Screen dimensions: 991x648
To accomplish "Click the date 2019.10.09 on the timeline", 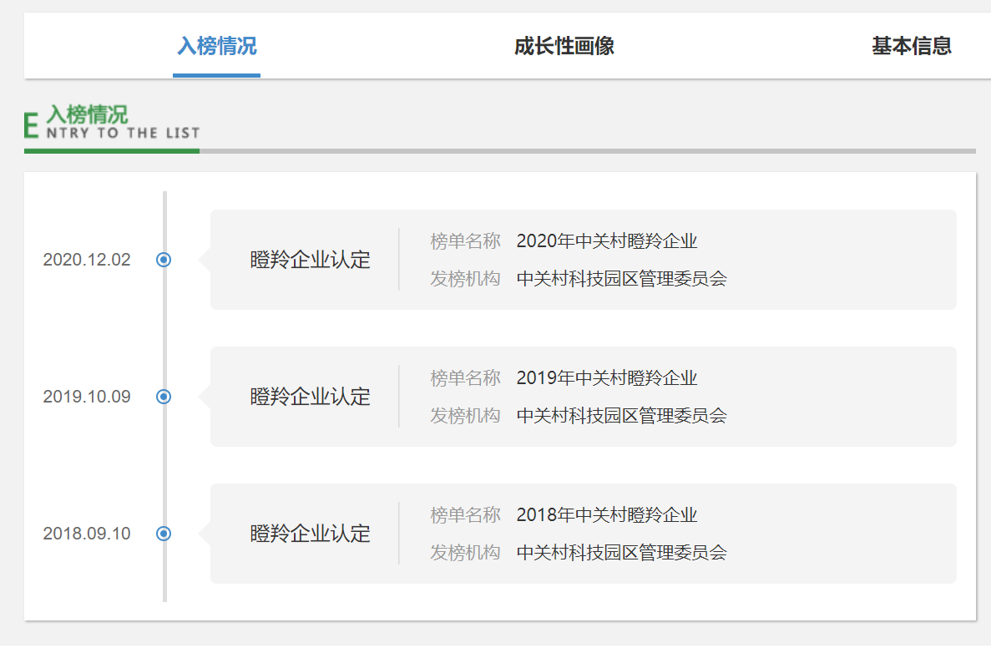I will (x=87, y=397).
